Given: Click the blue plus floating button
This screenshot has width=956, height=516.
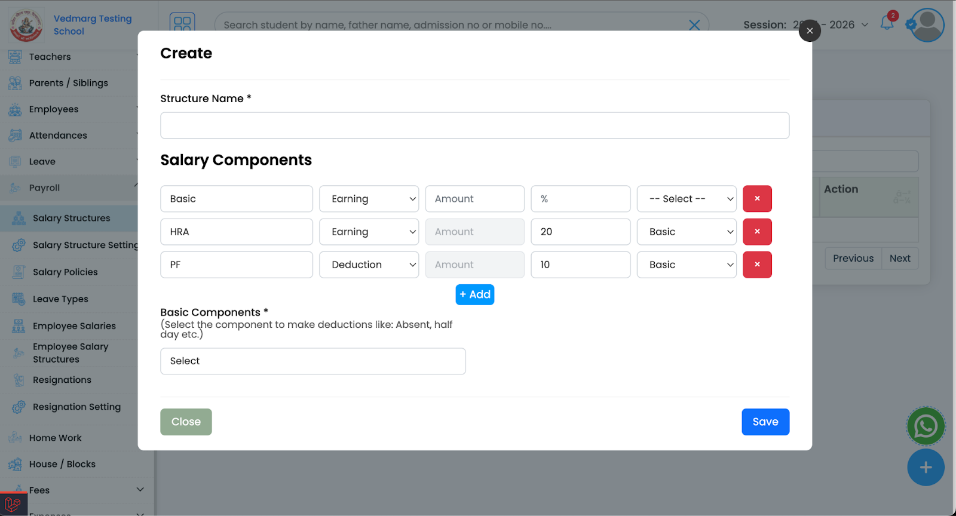Looking at the screenshot, I should click(x=926, y=468).
